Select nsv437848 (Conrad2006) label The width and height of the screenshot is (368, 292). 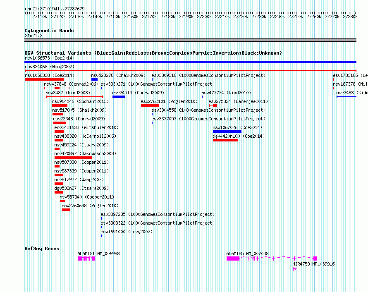[71, 84]
